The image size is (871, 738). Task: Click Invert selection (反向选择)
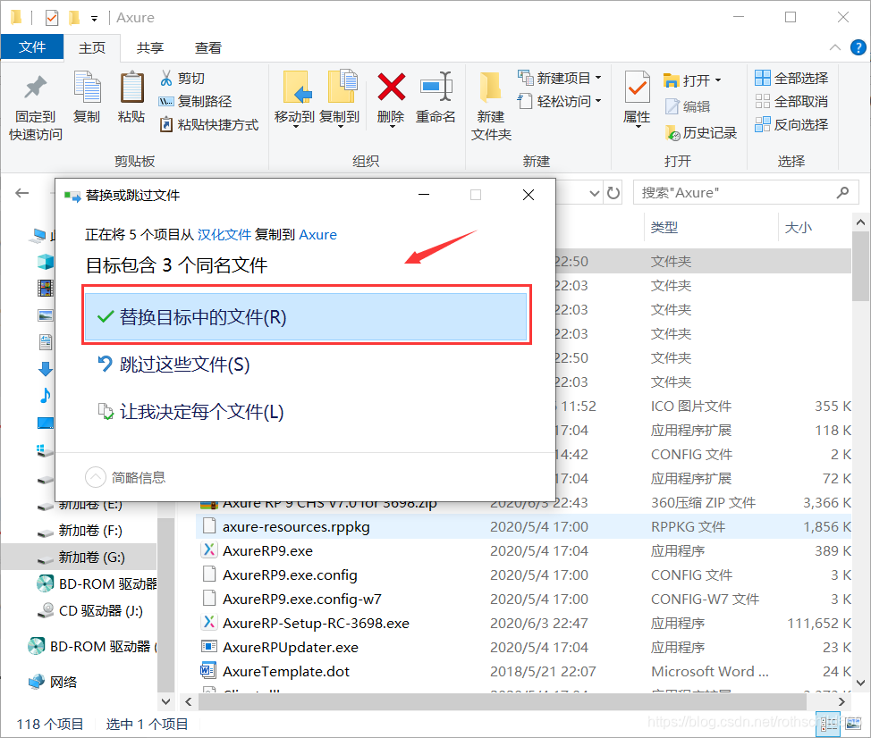791,125
